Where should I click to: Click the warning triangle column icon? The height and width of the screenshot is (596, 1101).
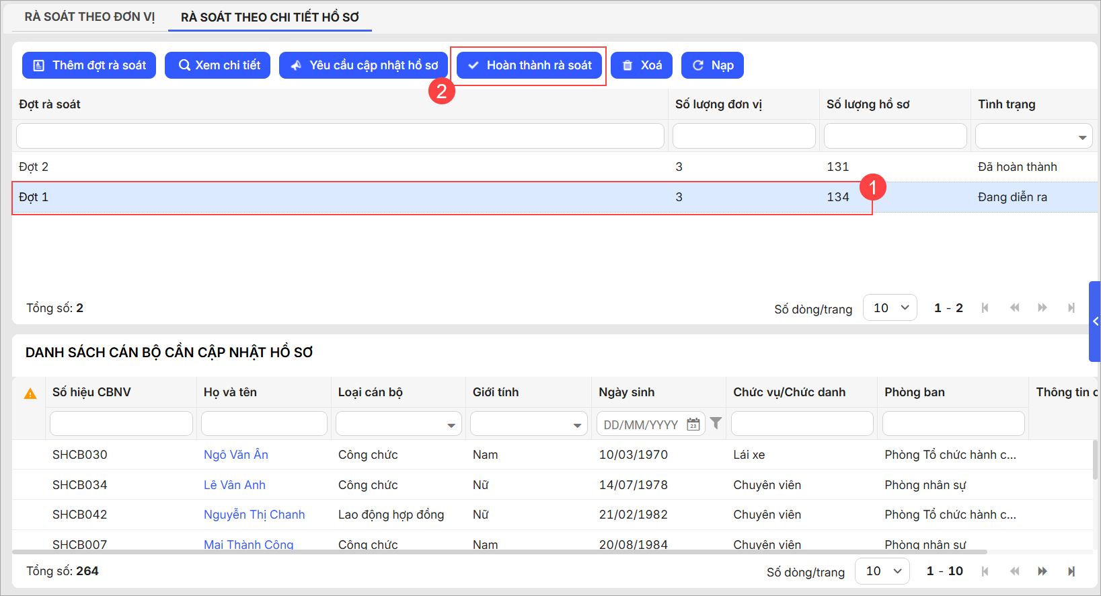click(x=30, y=394)
